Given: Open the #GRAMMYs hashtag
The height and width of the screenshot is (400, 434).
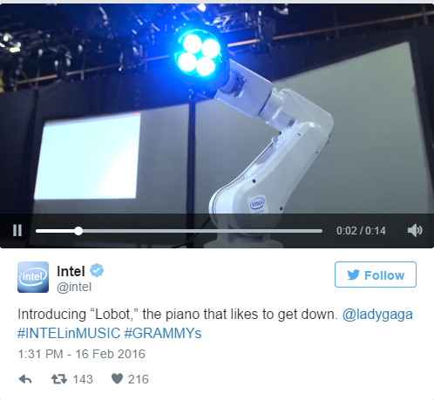Looking at the screenshot, I should 163,333.
